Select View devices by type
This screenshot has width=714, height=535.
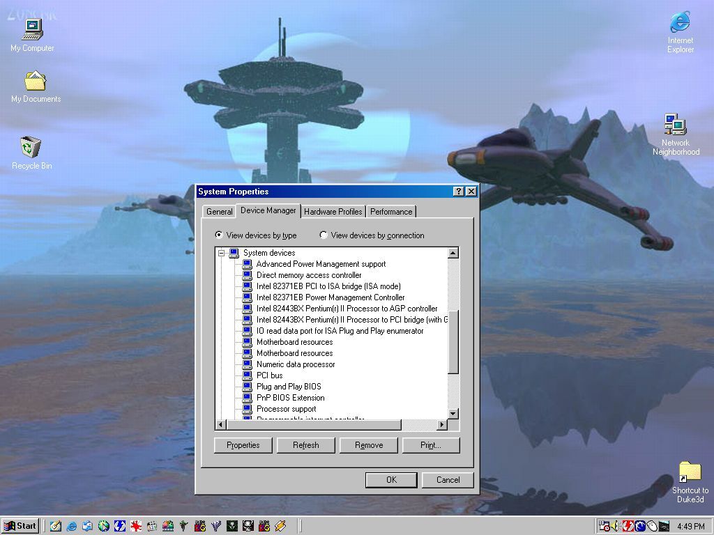(219, 235)
